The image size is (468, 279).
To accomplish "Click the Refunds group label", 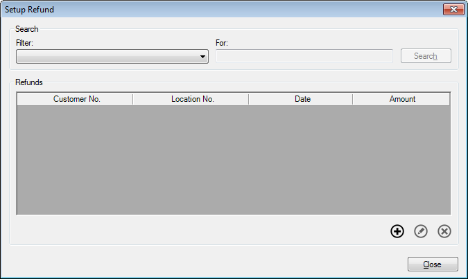I will (29, 82).
